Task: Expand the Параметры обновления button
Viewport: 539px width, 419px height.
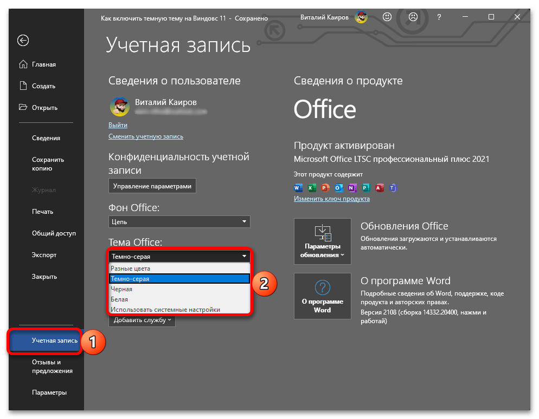Action: click(323, 241)
